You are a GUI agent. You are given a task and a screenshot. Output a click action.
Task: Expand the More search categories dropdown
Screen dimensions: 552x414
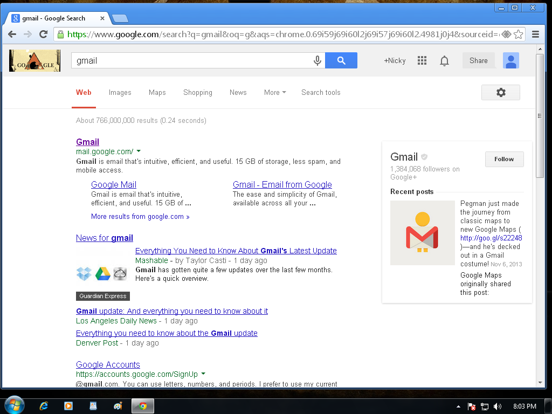[274, 93]
